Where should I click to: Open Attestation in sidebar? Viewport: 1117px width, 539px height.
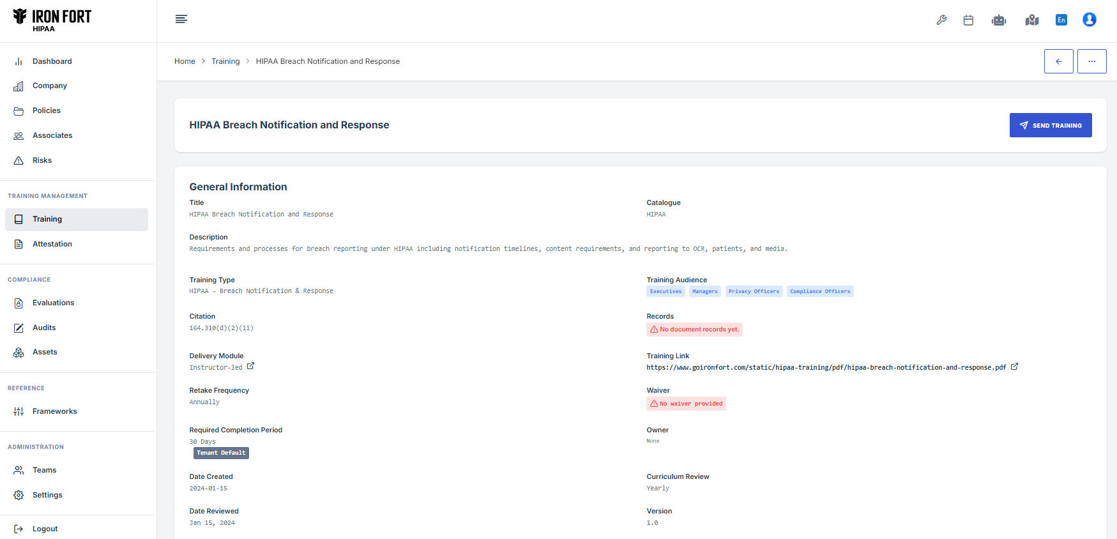pyautogui.click(x=52, y=244)
